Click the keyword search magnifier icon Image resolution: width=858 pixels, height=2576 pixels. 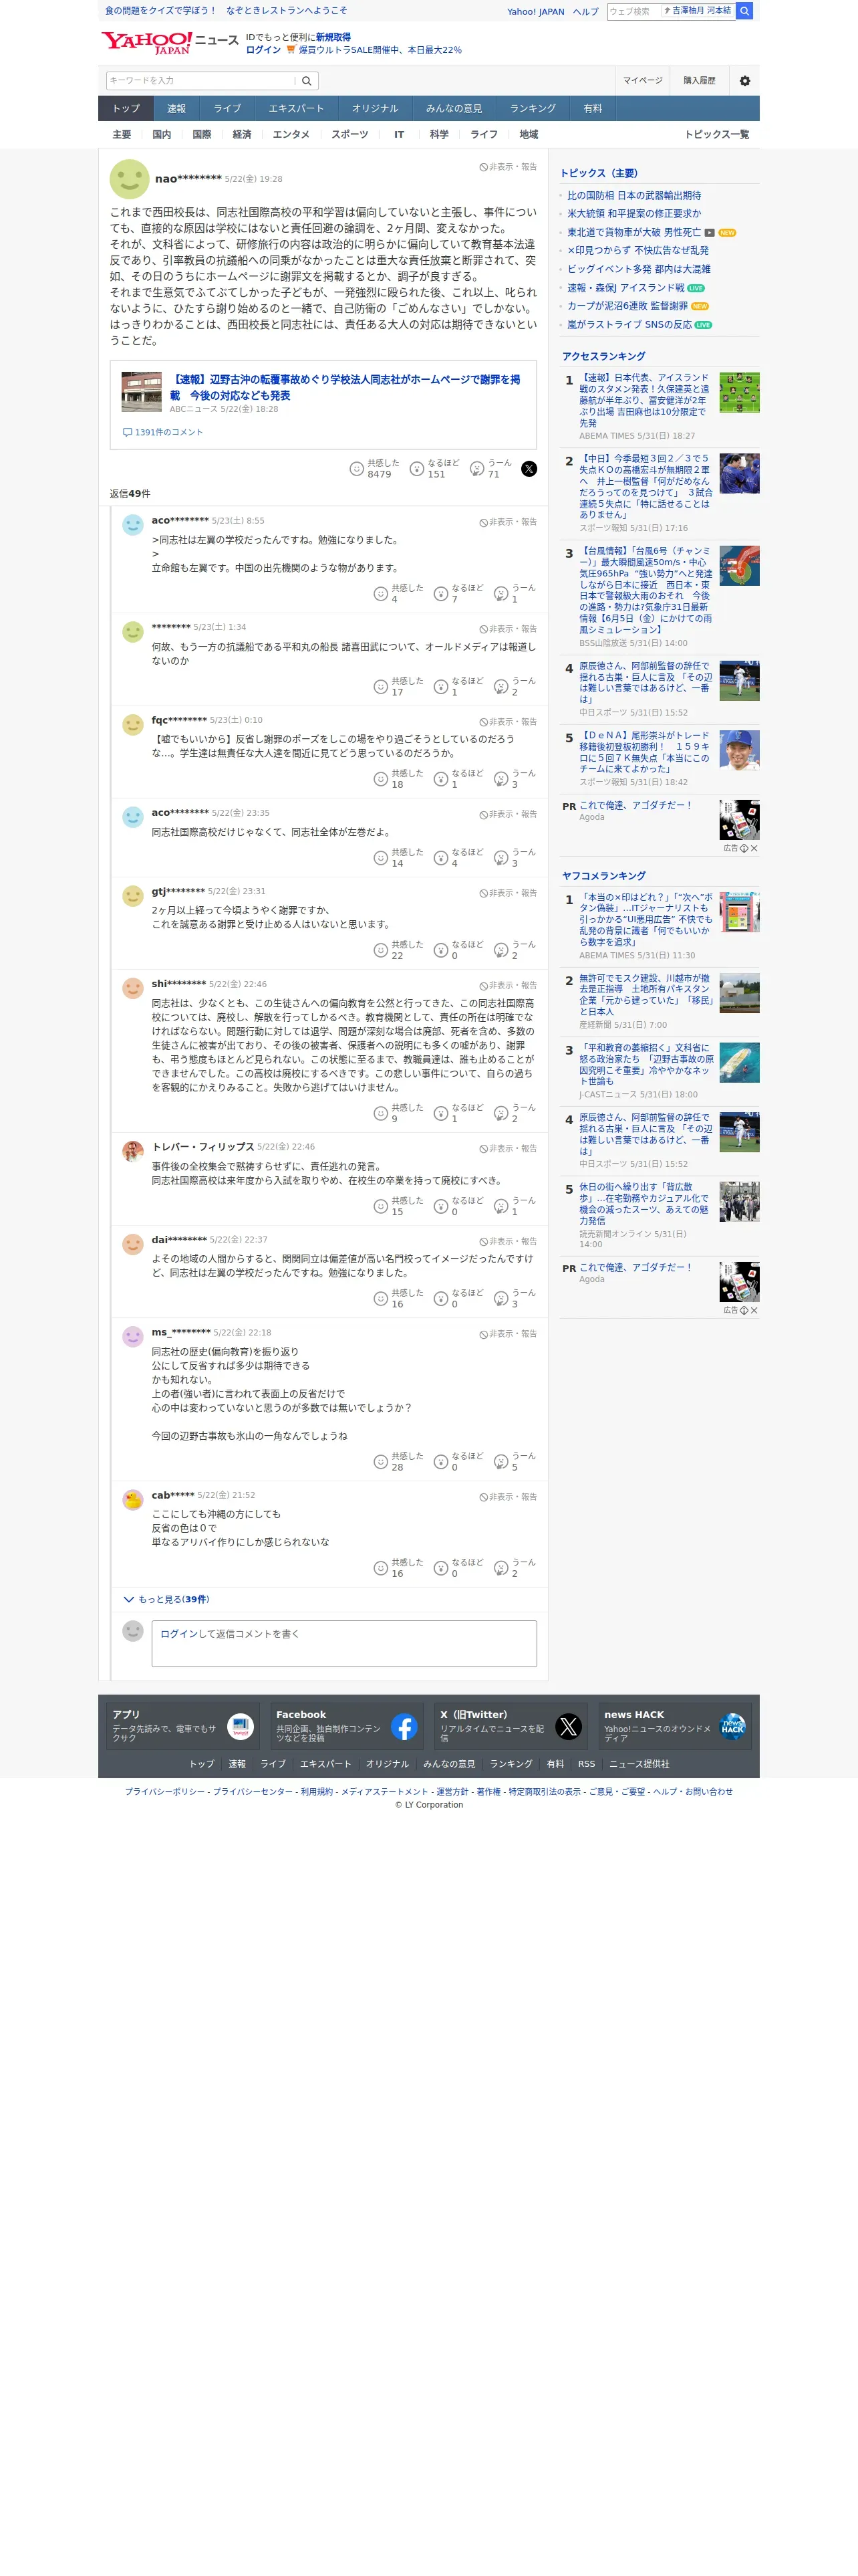click(x=307, y=81)
